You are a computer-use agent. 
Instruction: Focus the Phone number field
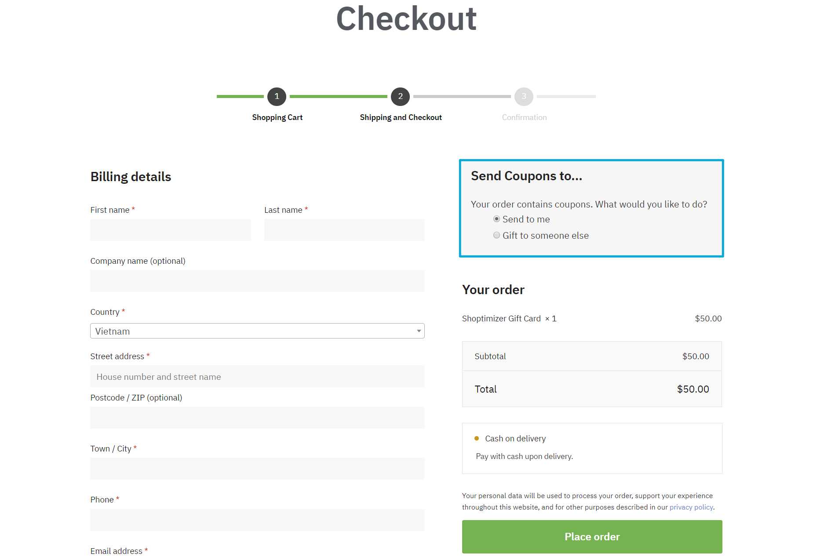(257, 520)
